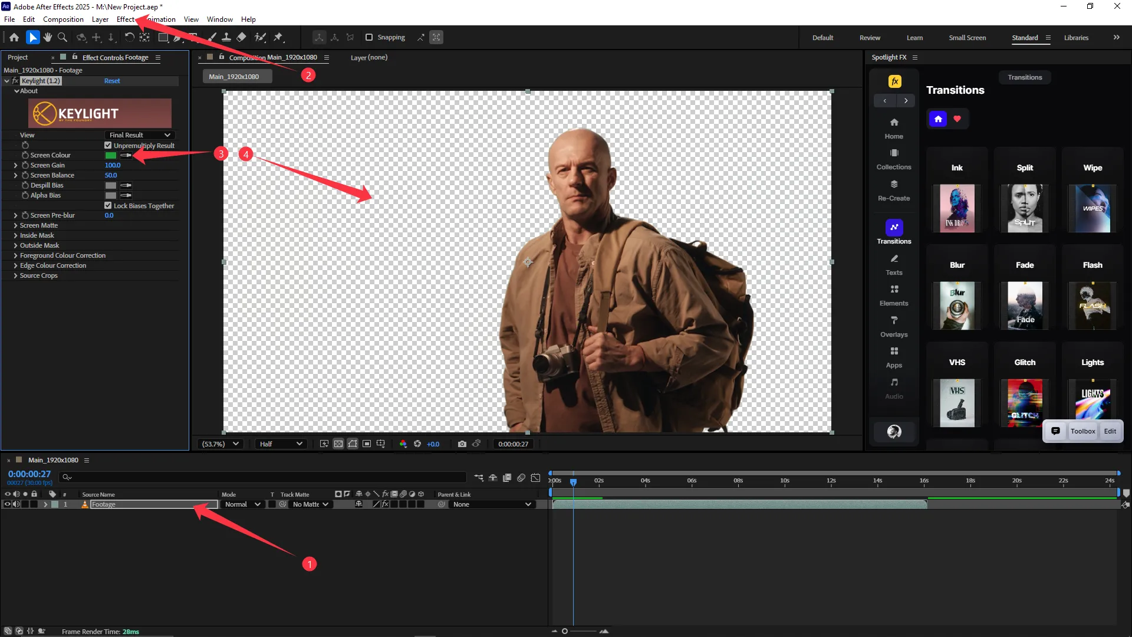
Task: Select the Zoom magnifier tool
Action: pyautogui.click(x=62, y=37)
